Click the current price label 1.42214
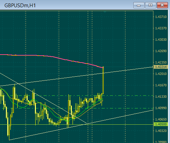 [x=161, y=67]
